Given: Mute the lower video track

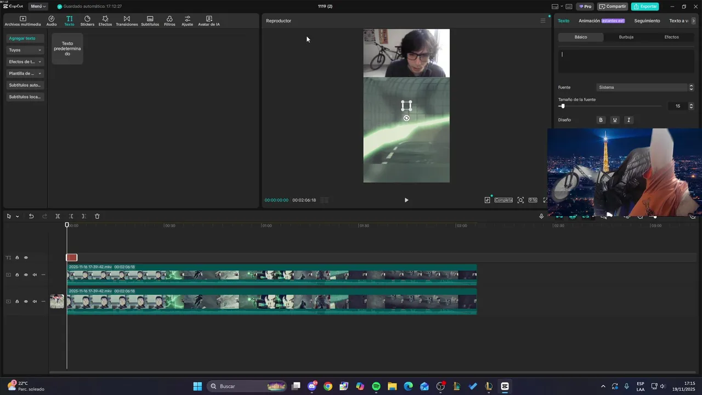Looking at the screenshot, I should [35, 301].
